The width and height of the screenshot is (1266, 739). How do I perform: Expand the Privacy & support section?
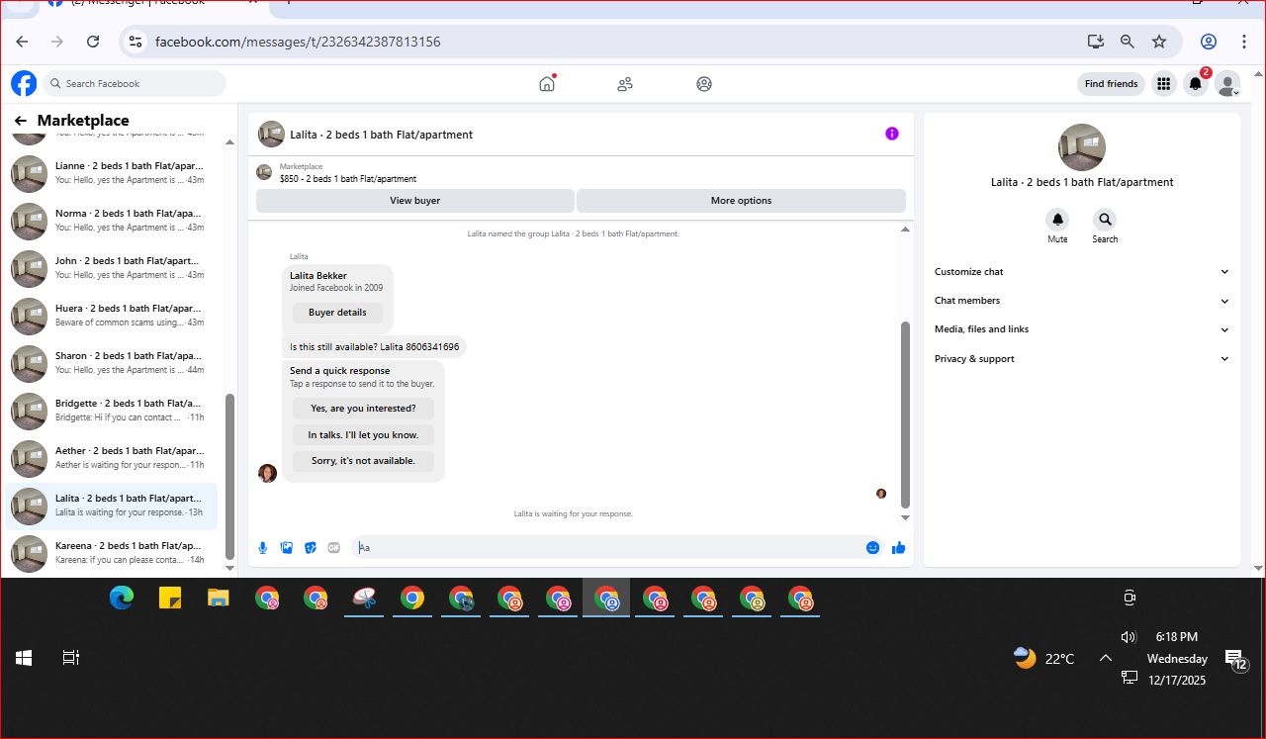(x=1082, y=359)
